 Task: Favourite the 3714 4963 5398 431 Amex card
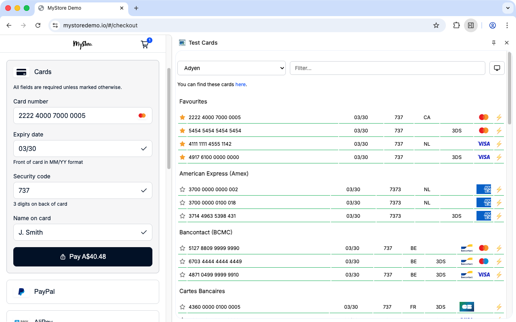[x=182, y=216]
